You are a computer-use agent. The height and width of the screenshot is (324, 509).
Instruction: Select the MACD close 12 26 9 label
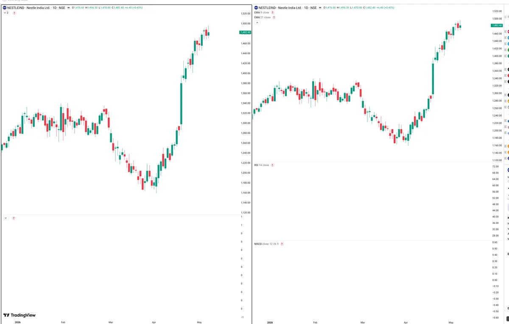(x=266, y=244)
